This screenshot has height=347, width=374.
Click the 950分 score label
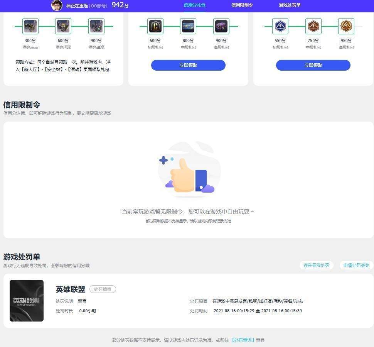pyautogui.click(x=346, y=41)
